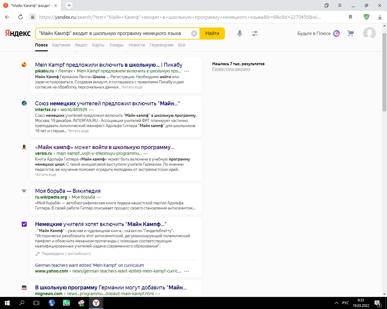Switch to the Картинки tab
Image resolution: width=387 pixels, height=309 pixels.
61,45
